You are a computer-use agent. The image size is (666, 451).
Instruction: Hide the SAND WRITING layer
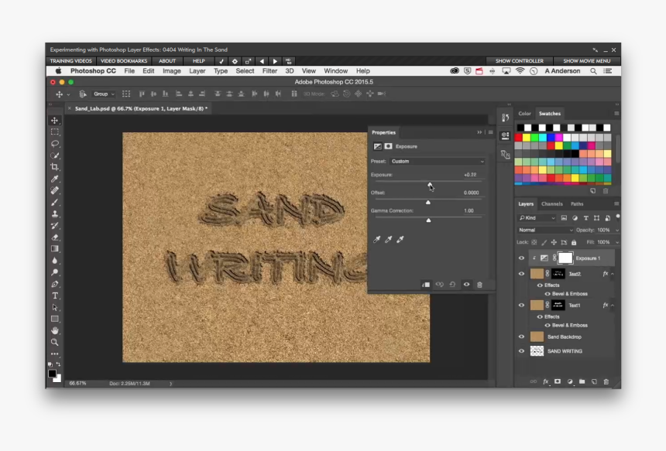coord(521,351)
